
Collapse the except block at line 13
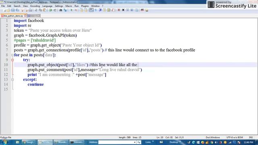12,80
